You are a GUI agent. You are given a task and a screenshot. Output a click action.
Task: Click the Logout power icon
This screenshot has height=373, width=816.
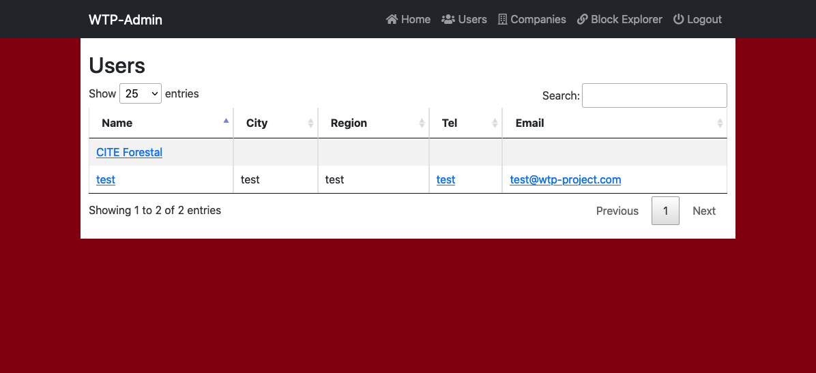pyautogui.click(x=678, y=19)
